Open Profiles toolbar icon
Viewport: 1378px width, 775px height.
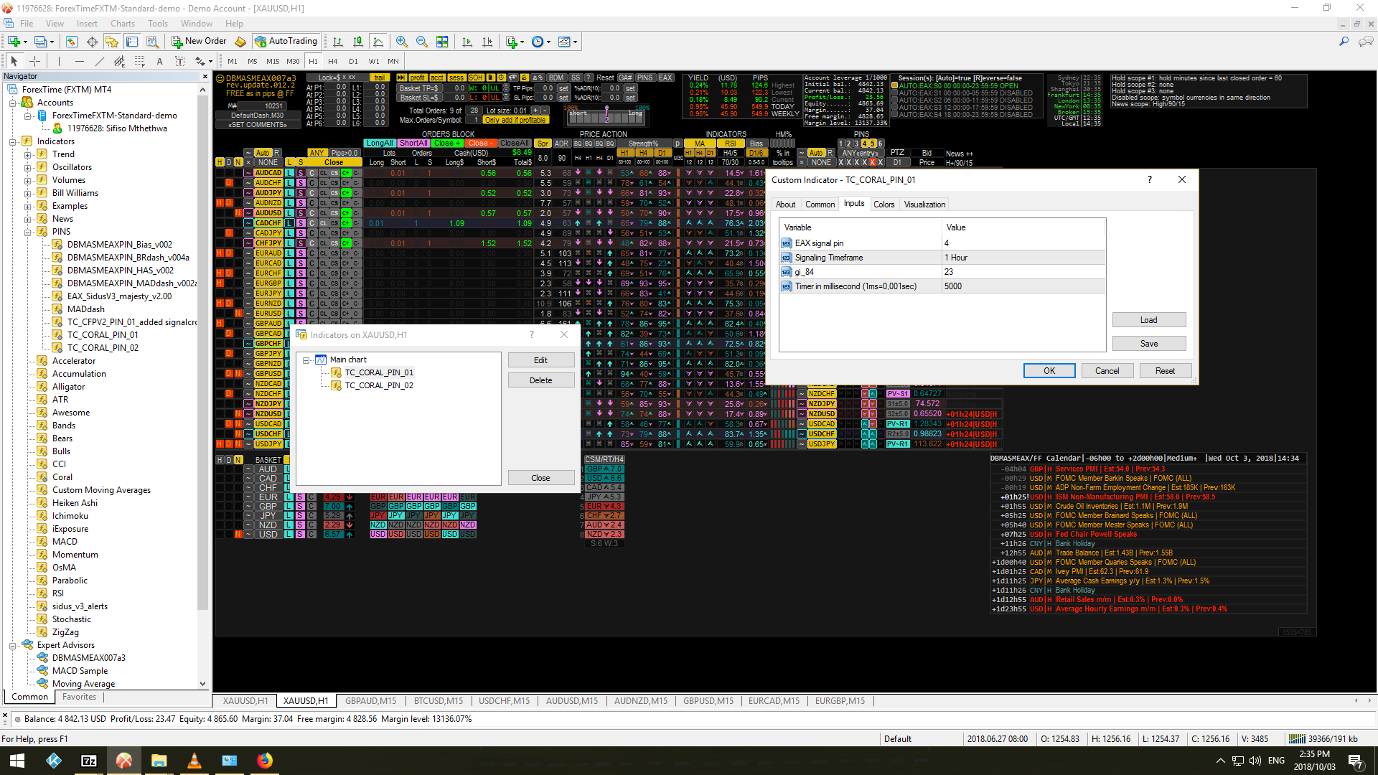coord(41,42)
